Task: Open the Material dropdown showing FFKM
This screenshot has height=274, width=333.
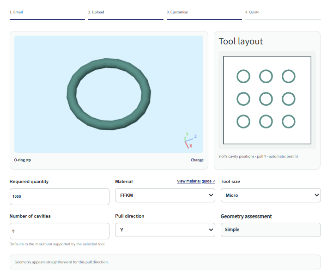Action: (x=165, y=195)
